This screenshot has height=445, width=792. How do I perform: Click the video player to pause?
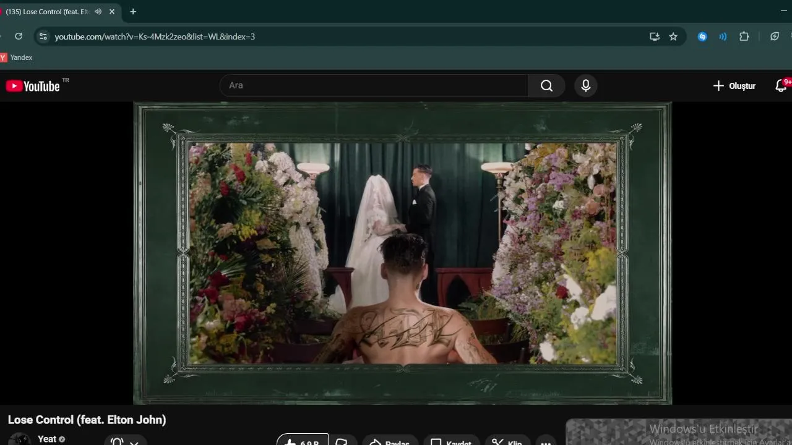pos(402,253)
